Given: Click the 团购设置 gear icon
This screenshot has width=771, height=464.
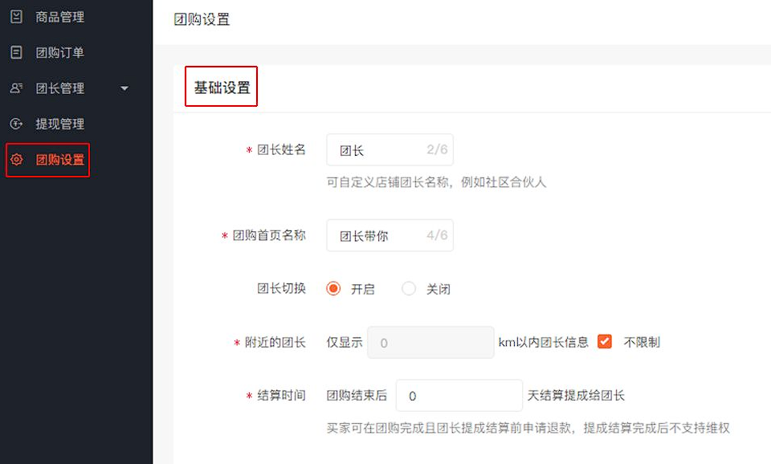Looking at the screenshot, I should click(x=16, y=160).
